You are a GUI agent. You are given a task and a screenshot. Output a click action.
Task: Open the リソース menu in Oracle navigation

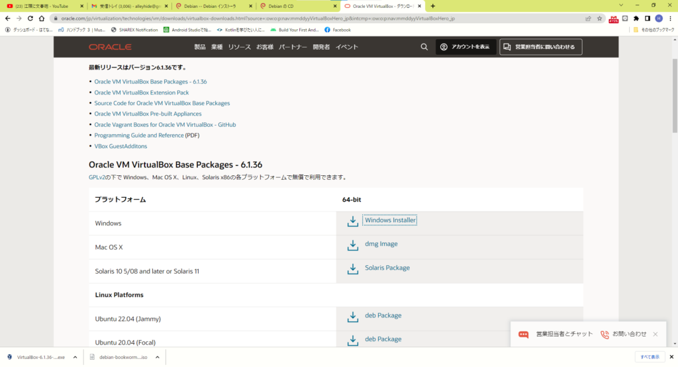239,47
